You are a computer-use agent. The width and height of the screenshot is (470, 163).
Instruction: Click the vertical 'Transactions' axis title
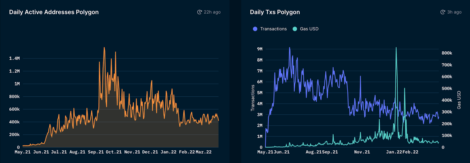[253, 98]
